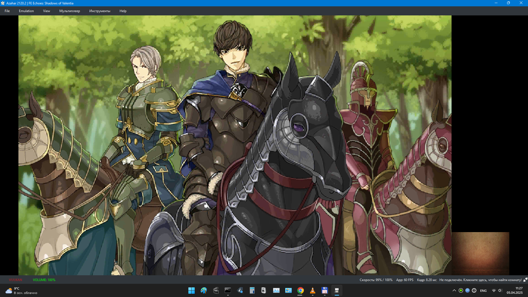
Task: Switch the ENG input language
Action: tap(483, 291)
